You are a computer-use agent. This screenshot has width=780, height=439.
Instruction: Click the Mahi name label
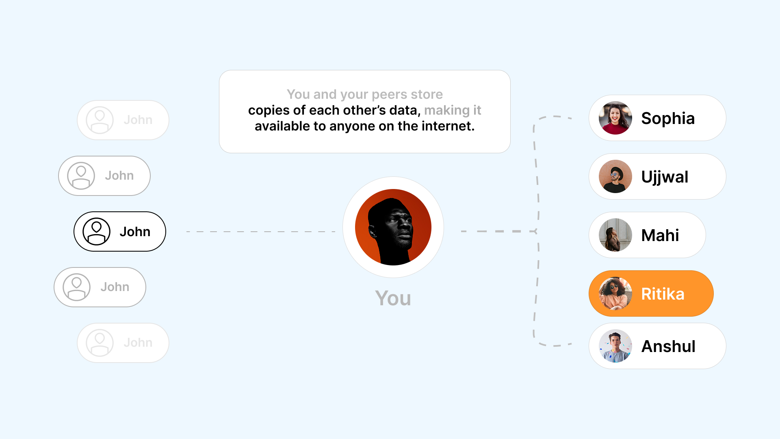(660, 235)
